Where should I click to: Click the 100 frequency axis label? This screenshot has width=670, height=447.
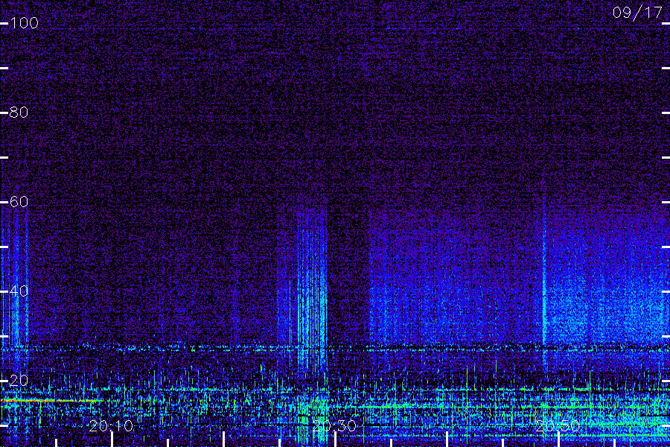(24, 22)
